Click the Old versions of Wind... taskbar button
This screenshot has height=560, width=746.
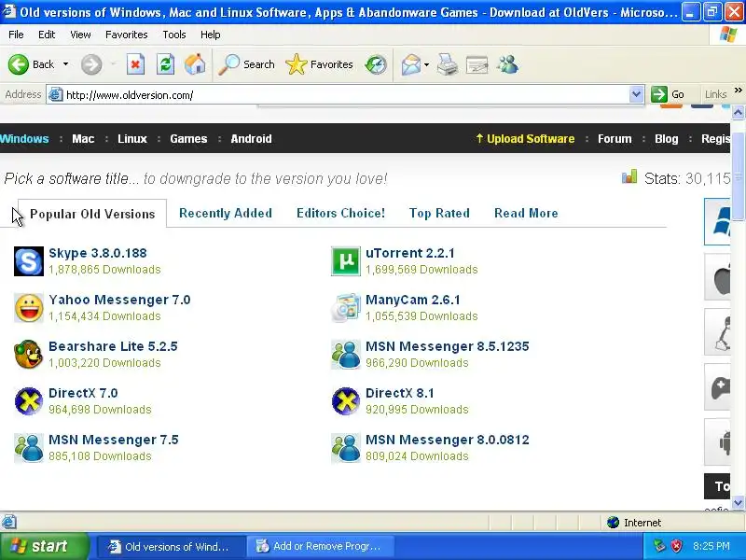pos(172,546)
